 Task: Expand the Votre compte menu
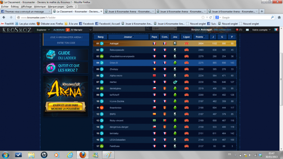(261, 30)
